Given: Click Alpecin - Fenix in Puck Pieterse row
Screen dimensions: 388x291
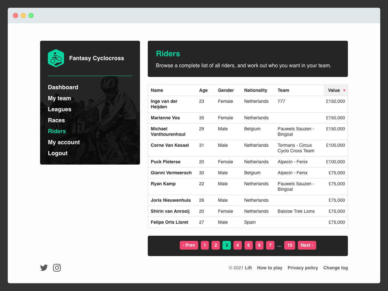Looking at the screenshot, I should coord(293,162).
